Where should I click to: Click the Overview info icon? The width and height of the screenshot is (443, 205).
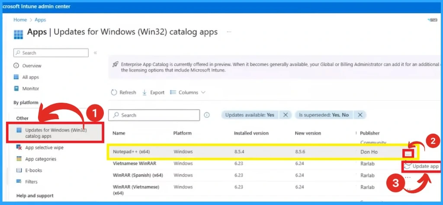pos(16,66)
